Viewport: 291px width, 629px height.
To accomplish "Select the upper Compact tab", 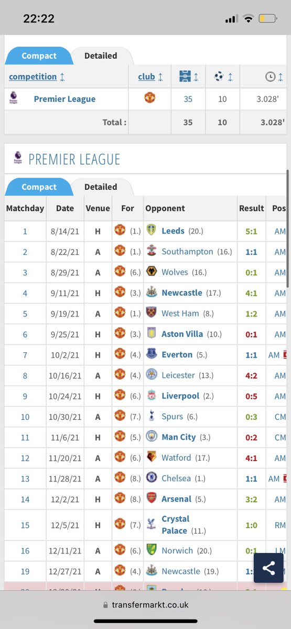I will pos(39,56).
